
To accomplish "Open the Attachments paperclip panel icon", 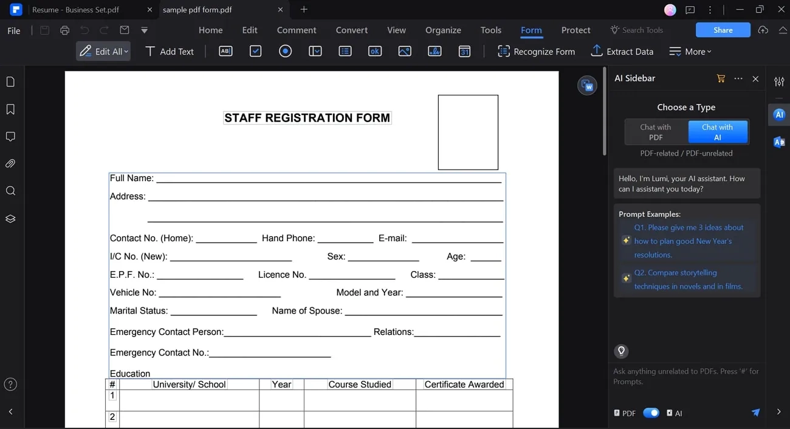I will pyautogui.click(x=10, y=163).
